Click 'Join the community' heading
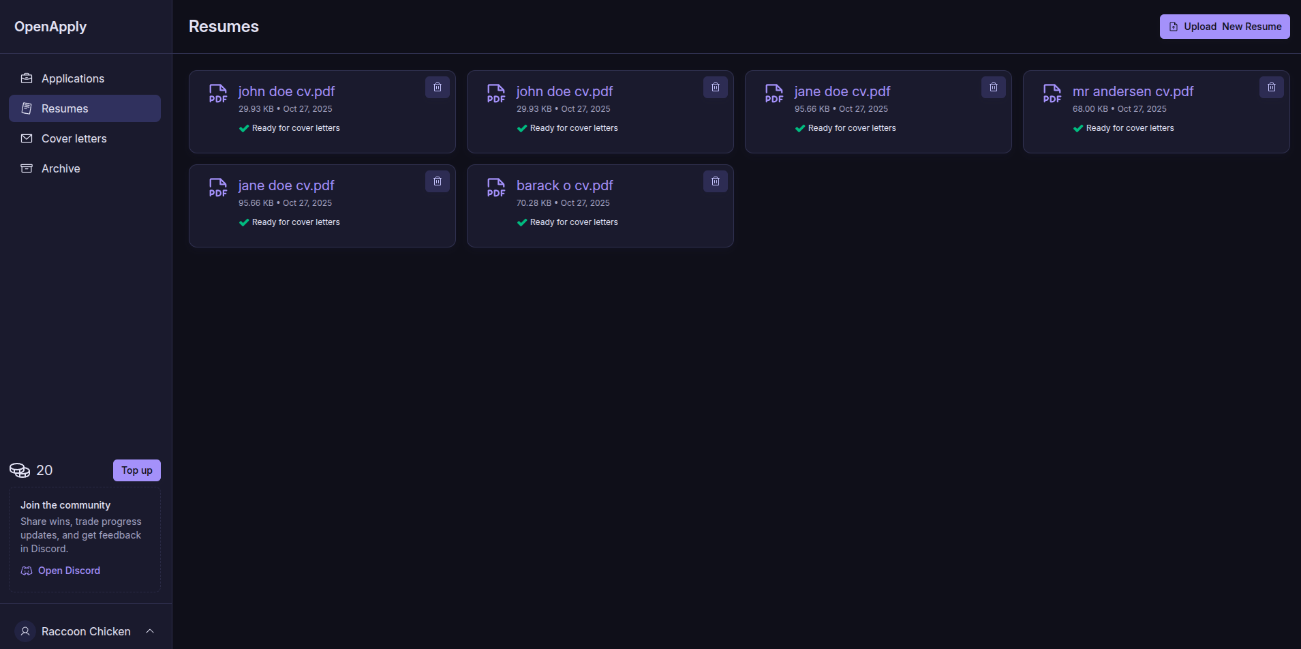The width and height of the screenshot is (1301, 649). click(x=65, y=505)
